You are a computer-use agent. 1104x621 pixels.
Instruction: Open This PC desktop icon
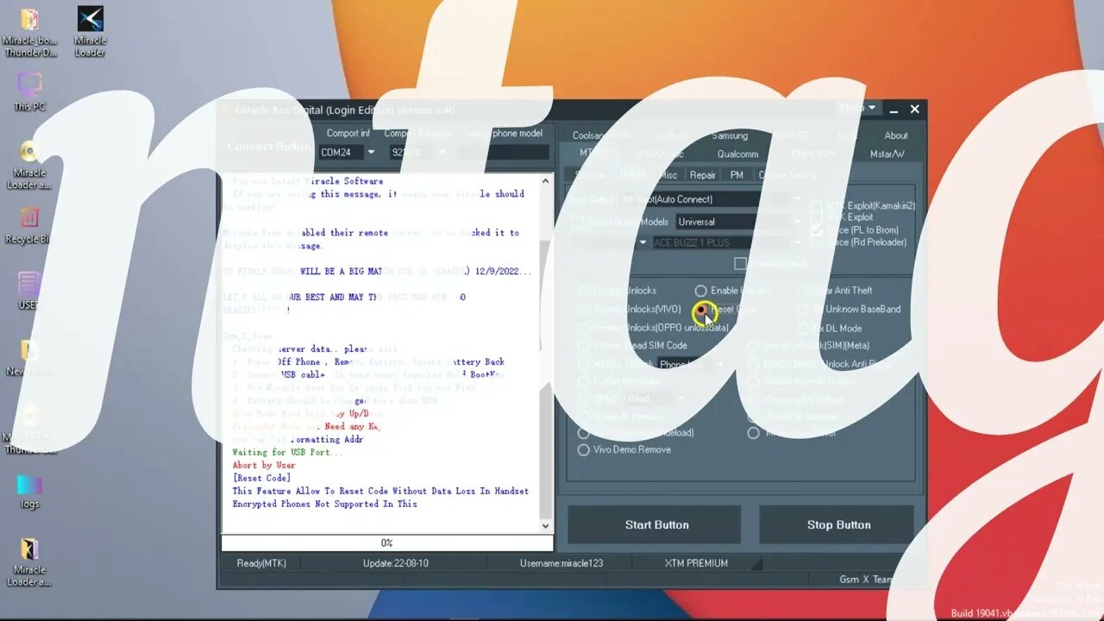coord(29,92)
